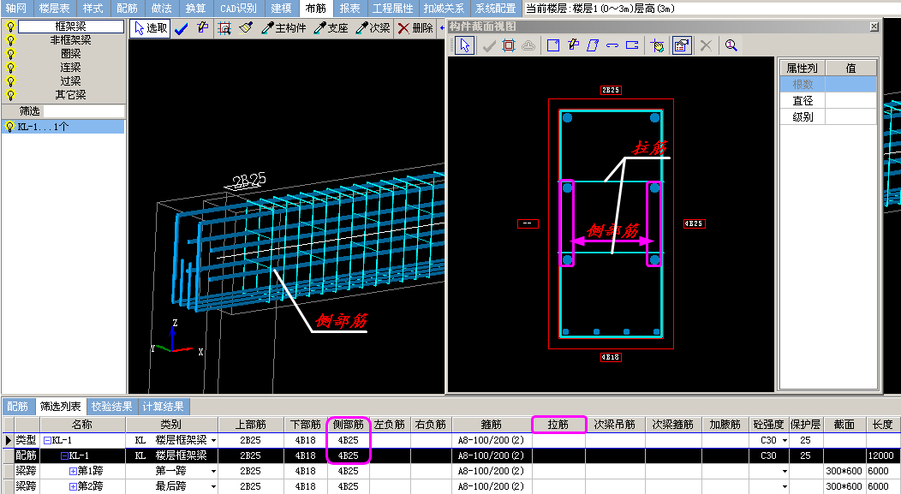The height and width of the screenshot is (494, 901).
Task: Toggle the properties panel icon
Action: click(x=682, y=45)
